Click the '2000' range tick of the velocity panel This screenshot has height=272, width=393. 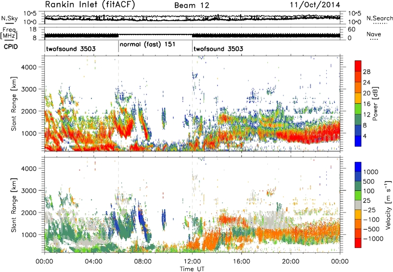tap(28, 213)
